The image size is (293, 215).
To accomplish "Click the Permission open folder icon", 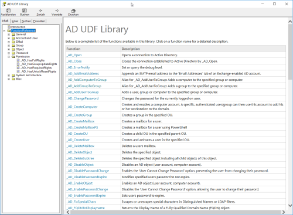I will 13,56.
